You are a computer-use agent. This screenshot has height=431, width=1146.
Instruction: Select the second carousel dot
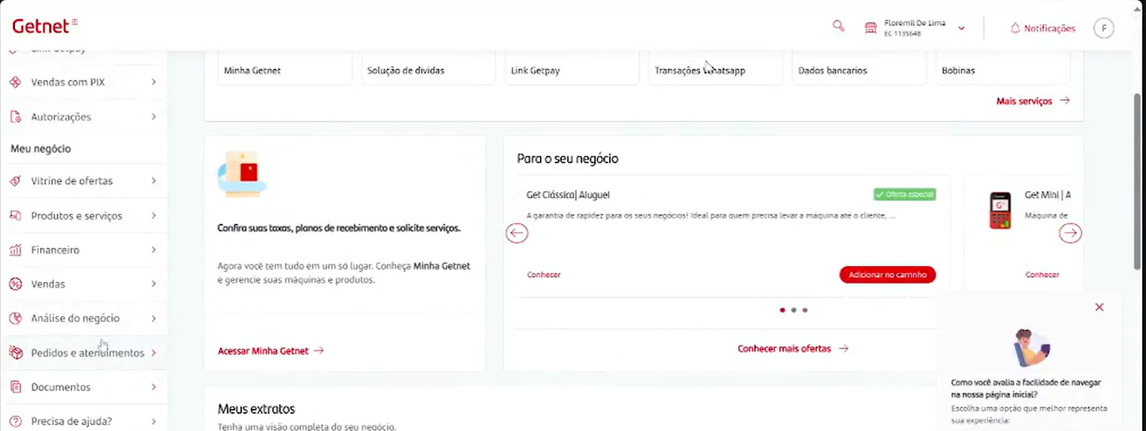793,310
